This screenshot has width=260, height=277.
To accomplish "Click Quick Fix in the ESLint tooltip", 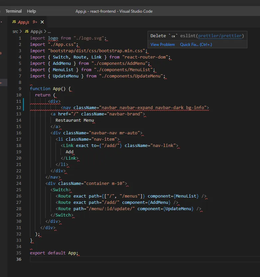I will point(196,45).
